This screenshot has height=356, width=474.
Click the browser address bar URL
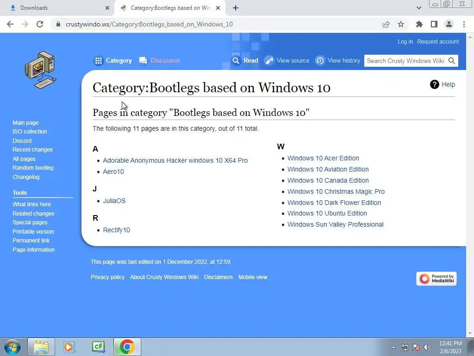149,24
